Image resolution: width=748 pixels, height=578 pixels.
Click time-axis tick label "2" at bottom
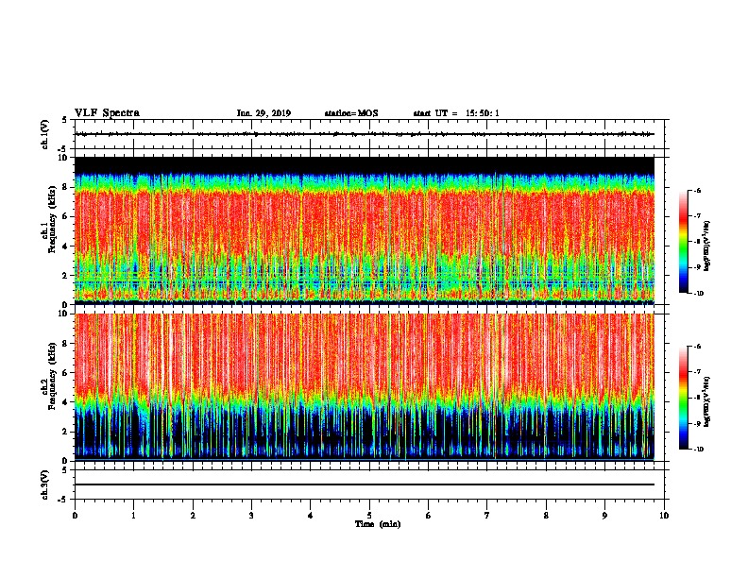pos(193,515)
